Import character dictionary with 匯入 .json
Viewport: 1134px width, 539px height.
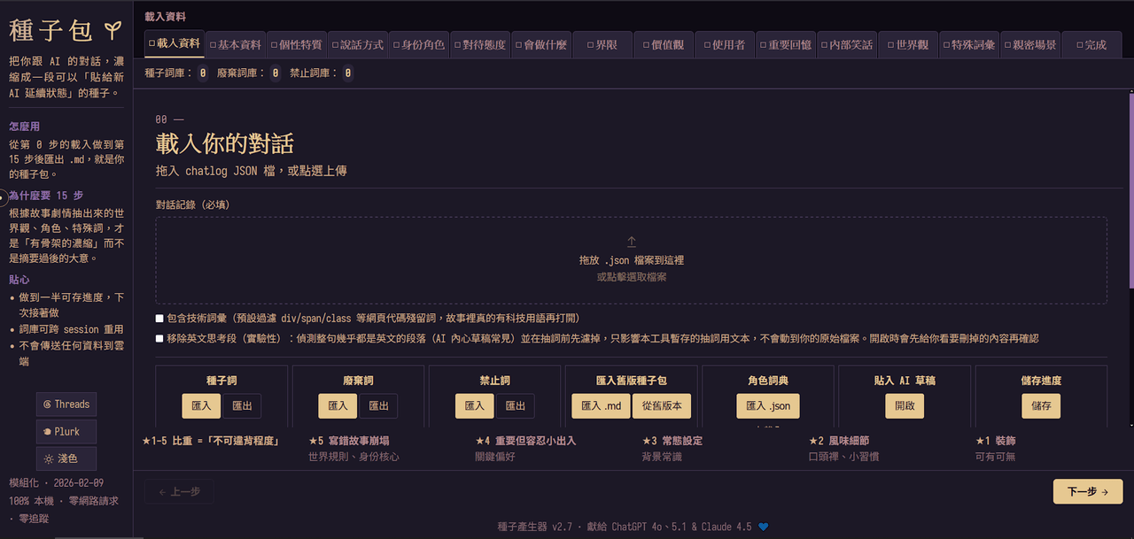[768, 406]
